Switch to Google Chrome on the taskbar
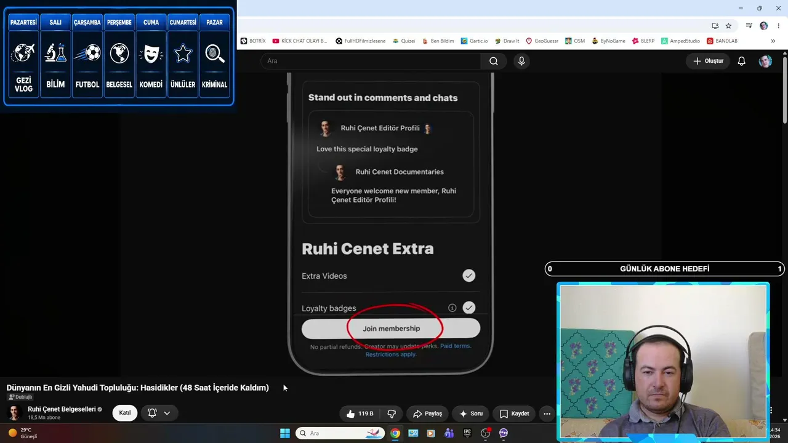 point(395,433)
